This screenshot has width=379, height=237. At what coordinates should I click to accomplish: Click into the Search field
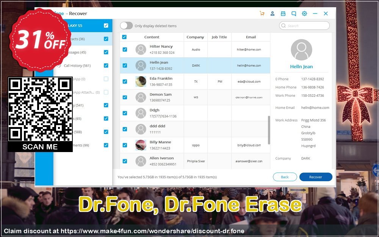pos(304,26)
